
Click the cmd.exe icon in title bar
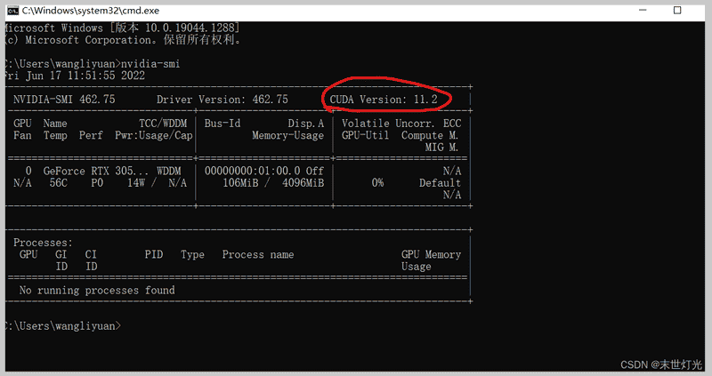[x=12, y=9]
